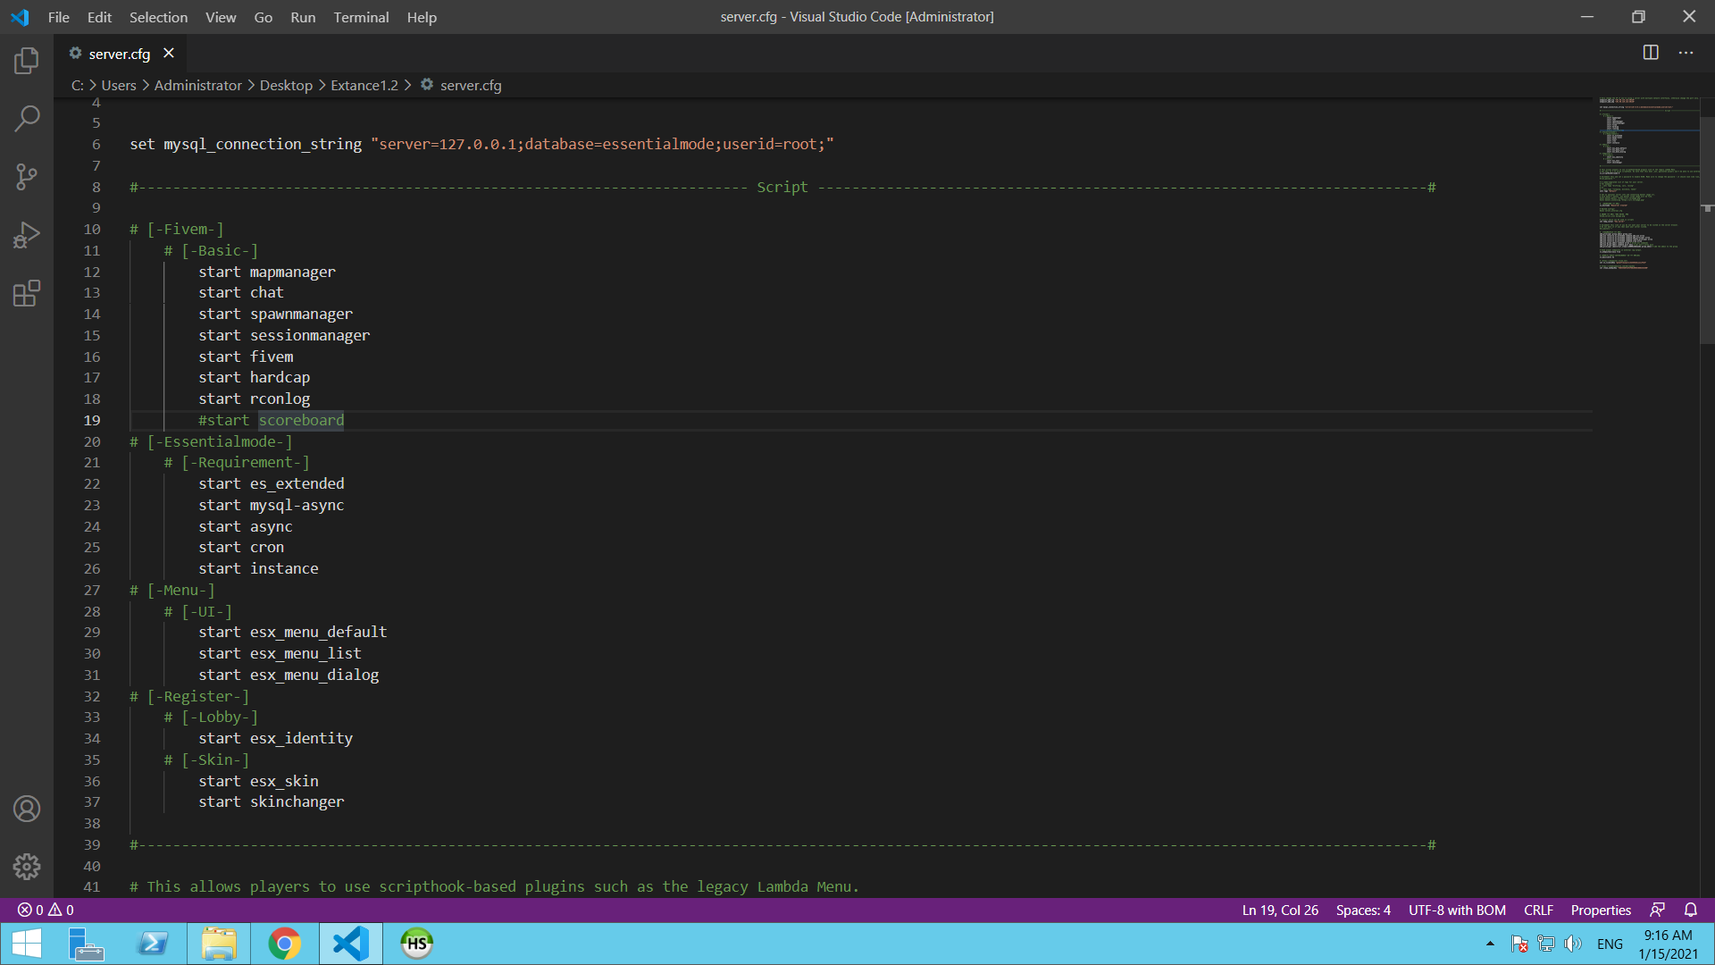The image size is (1715, 965).
Task: Show the notifications bell in status bar
Action: click(1690, 910)
